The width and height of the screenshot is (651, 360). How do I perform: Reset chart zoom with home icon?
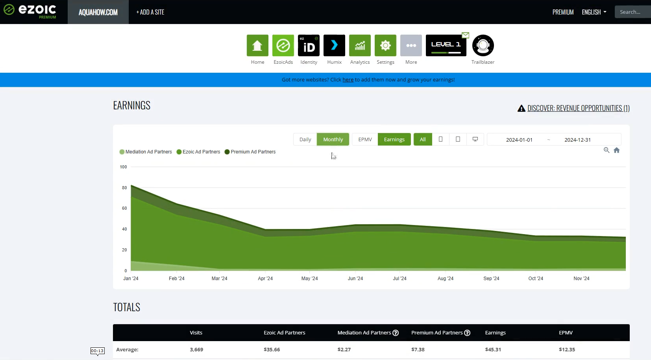tap(617, 150)
